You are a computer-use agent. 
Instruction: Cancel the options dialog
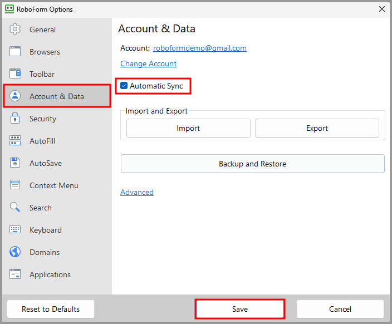[x=340, y=309]
